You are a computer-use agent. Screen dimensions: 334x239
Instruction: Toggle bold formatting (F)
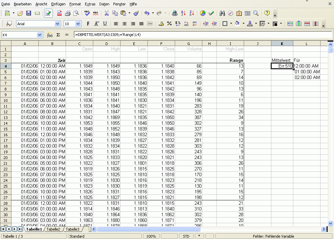pos(88,24)
